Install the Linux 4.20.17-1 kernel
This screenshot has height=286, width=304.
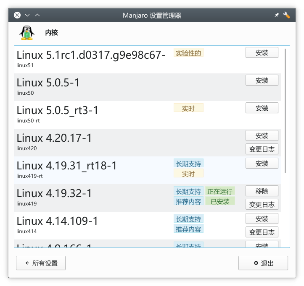[x=262, y=135]
